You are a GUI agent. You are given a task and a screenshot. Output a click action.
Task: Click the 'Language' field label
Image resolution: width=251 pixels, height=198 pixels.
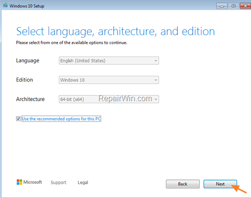[x=28, y=61]
